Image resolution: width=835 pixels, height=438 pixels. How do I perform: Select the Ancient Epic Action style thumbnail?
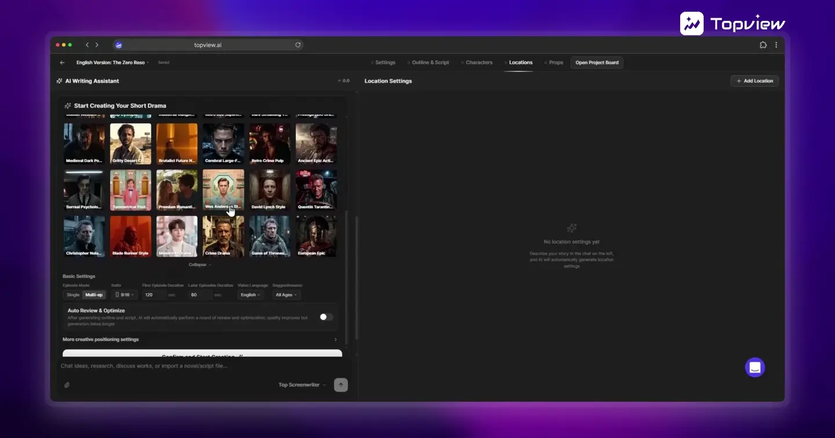click(x=316, y=144)
